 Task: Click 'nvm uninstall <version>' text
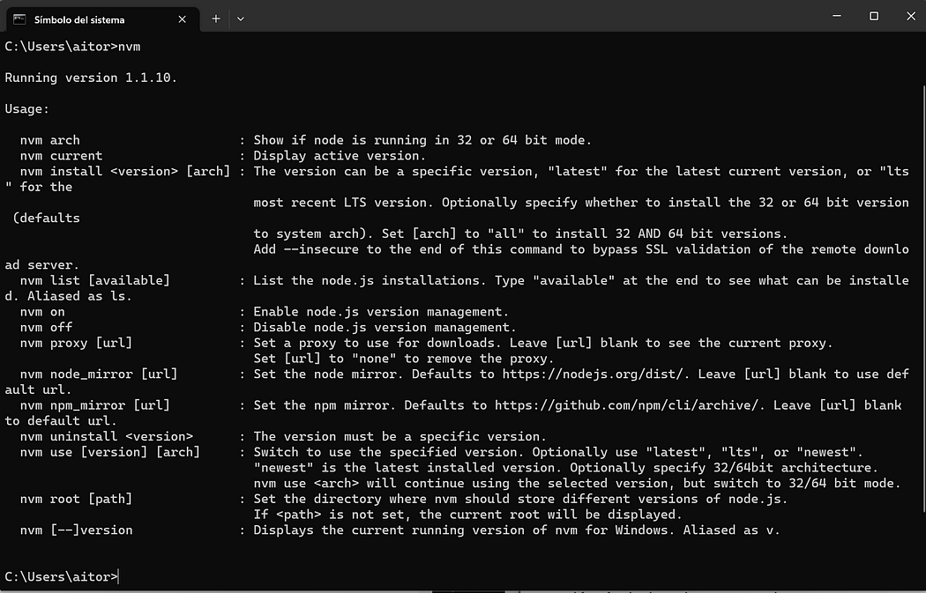pos(107,437)
